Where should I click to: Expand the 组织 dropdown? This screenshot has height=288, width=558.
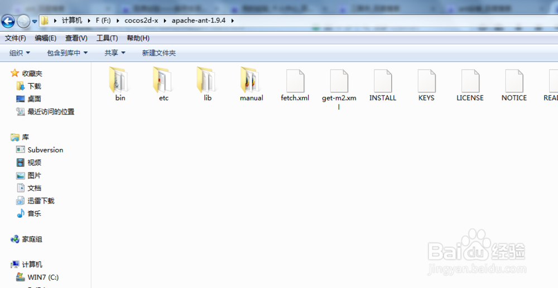coord(20,53)
